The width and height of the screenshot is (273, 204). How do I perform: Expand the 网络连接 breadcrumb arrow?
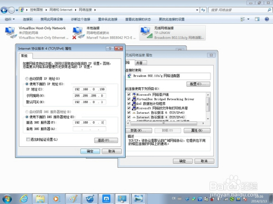pos(95,10)
